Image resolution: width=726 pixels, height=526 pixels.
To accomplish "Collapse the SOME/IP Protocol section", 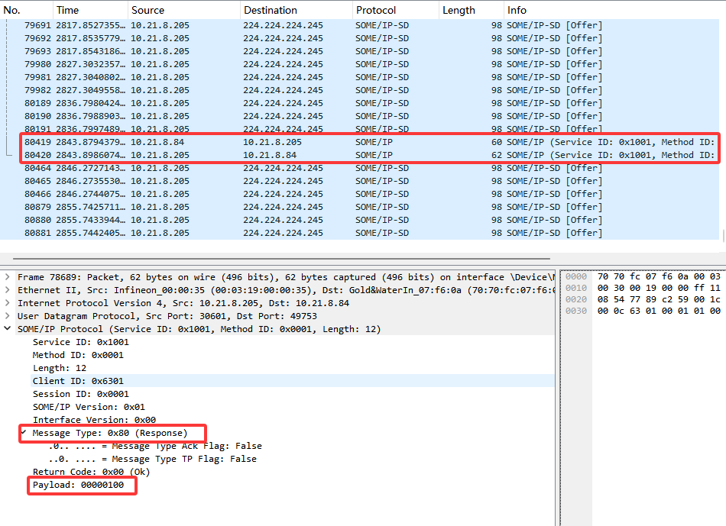I will click(x=8, y=329).
